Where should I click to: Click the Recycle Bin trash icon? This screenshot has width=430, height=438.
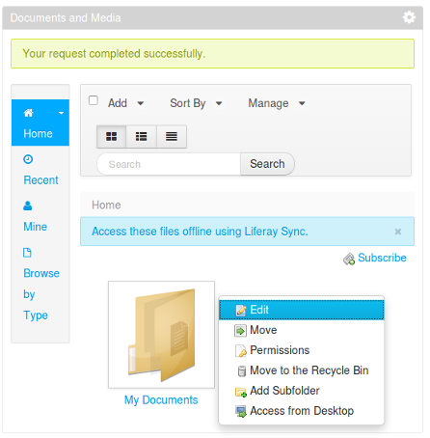pos(242,371)
